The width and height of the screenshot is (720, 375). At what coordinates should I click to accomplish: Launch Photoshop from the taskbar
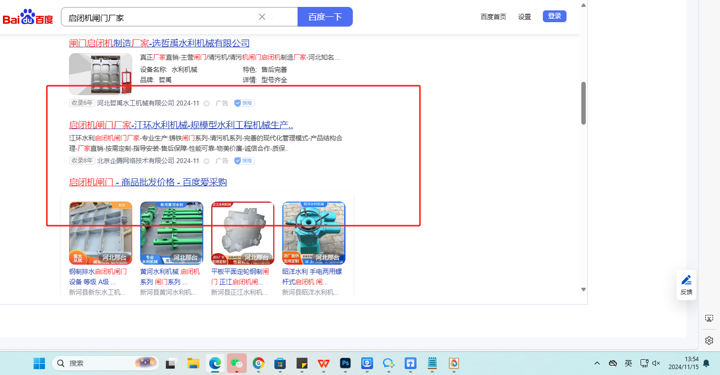pyautogui.click(x=345, y=364)
